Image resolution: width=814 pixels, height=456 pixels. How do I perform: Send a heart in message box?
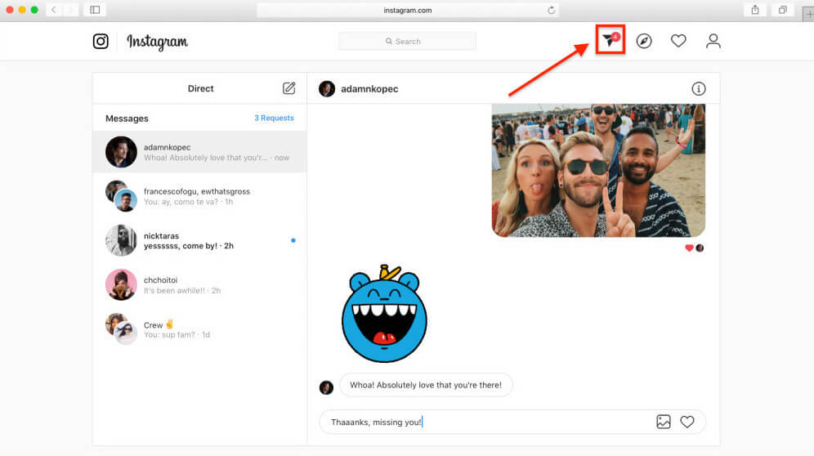[687, 422]
